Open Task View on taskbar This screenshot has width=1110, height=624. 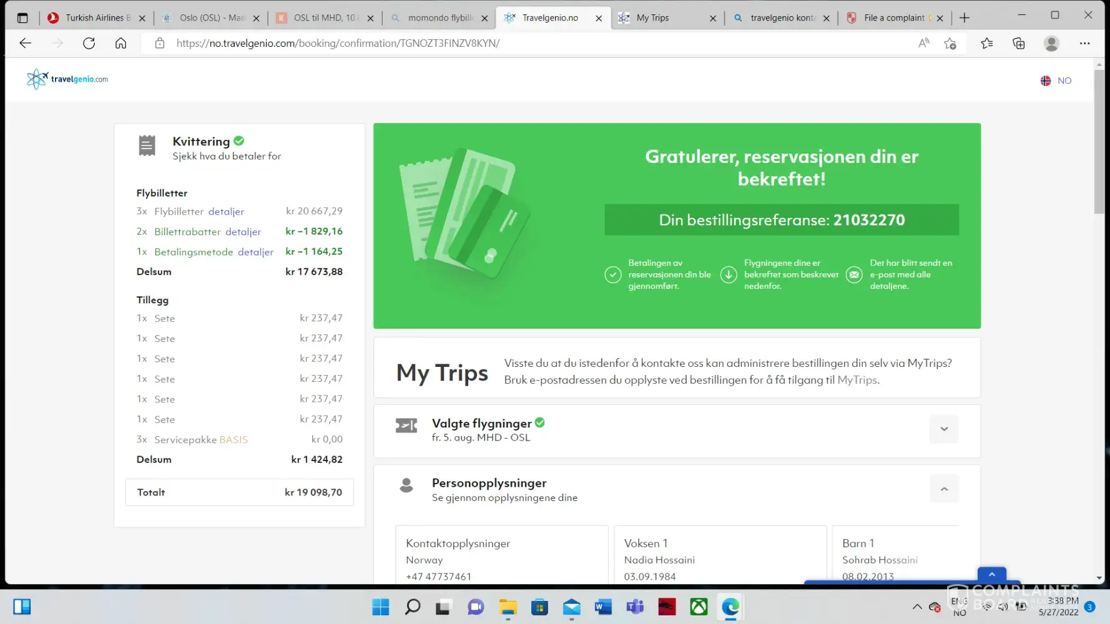point(443,607)
